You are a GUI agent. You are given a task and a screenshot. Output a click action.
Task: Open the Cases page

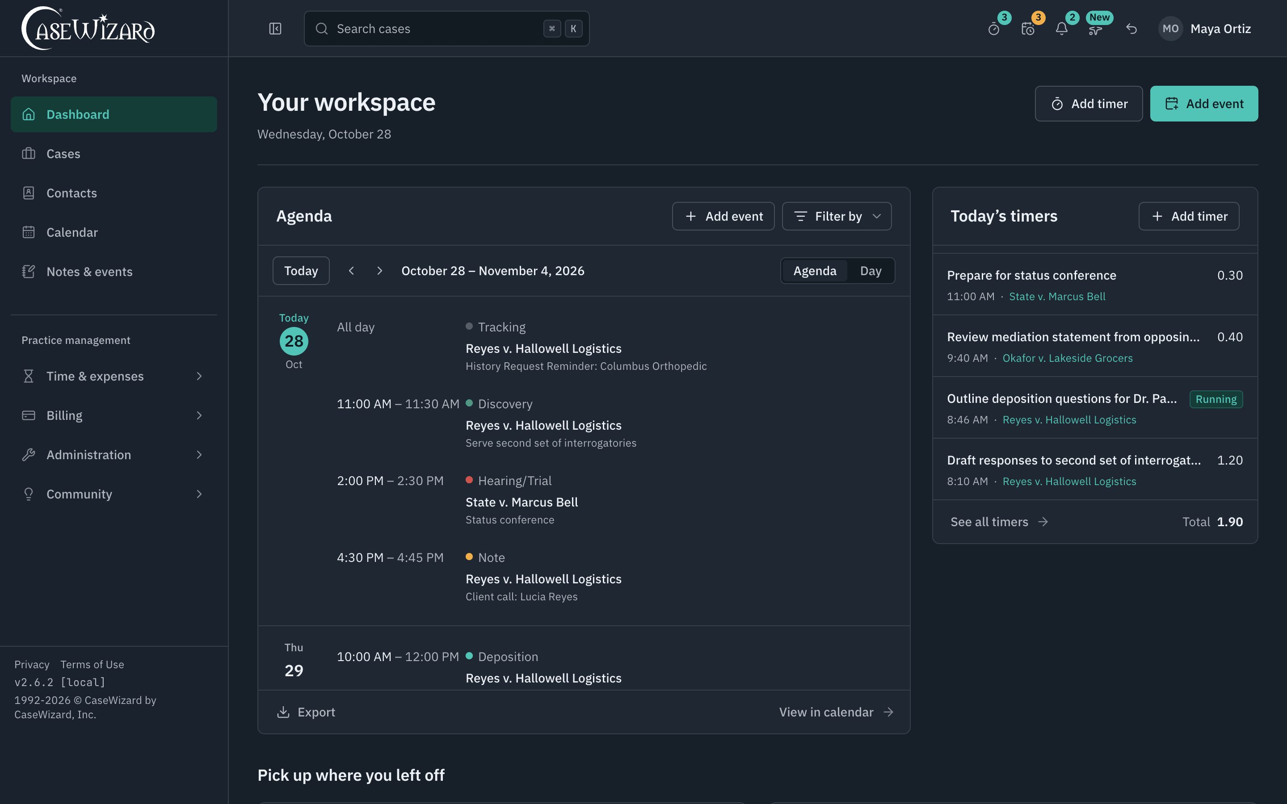[114, 154]
